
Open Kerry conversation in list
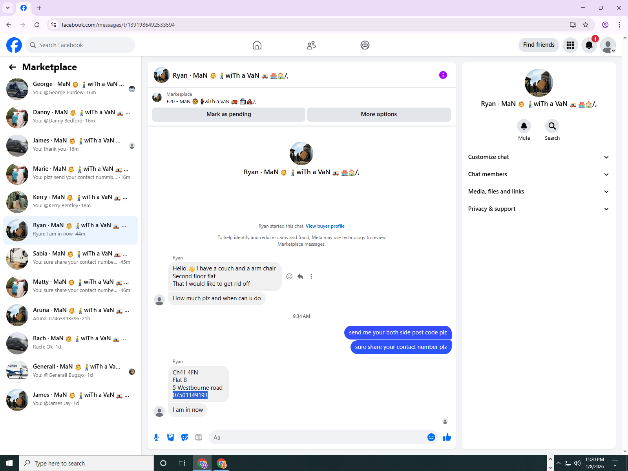pos(71,202)
